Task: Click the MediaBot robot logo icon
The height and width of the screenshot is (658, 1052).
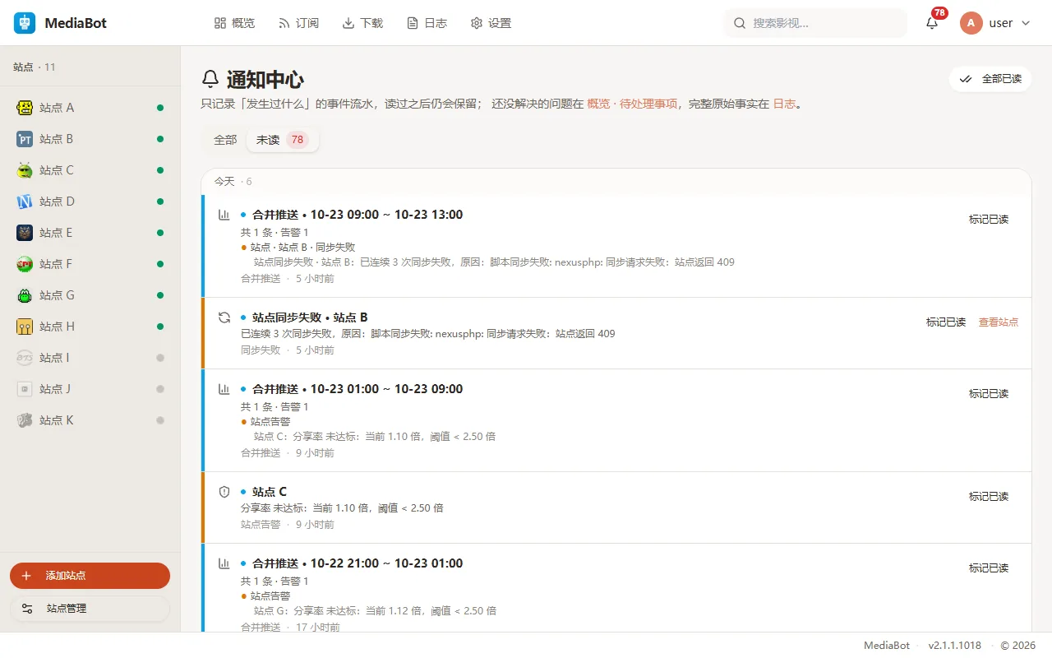Action: (25, 23)
